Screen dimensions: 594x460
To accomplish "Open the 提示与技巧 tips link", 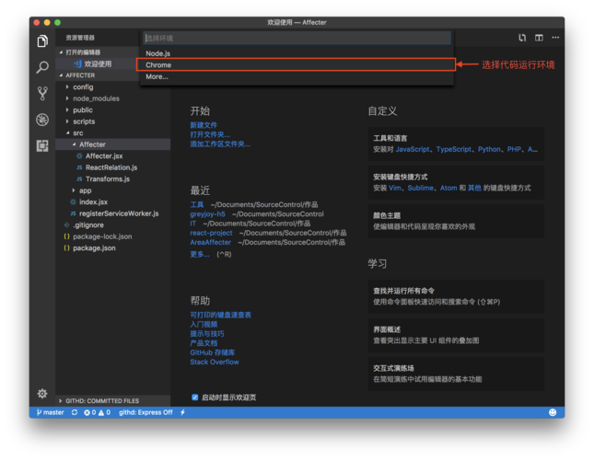I will 207,334.
